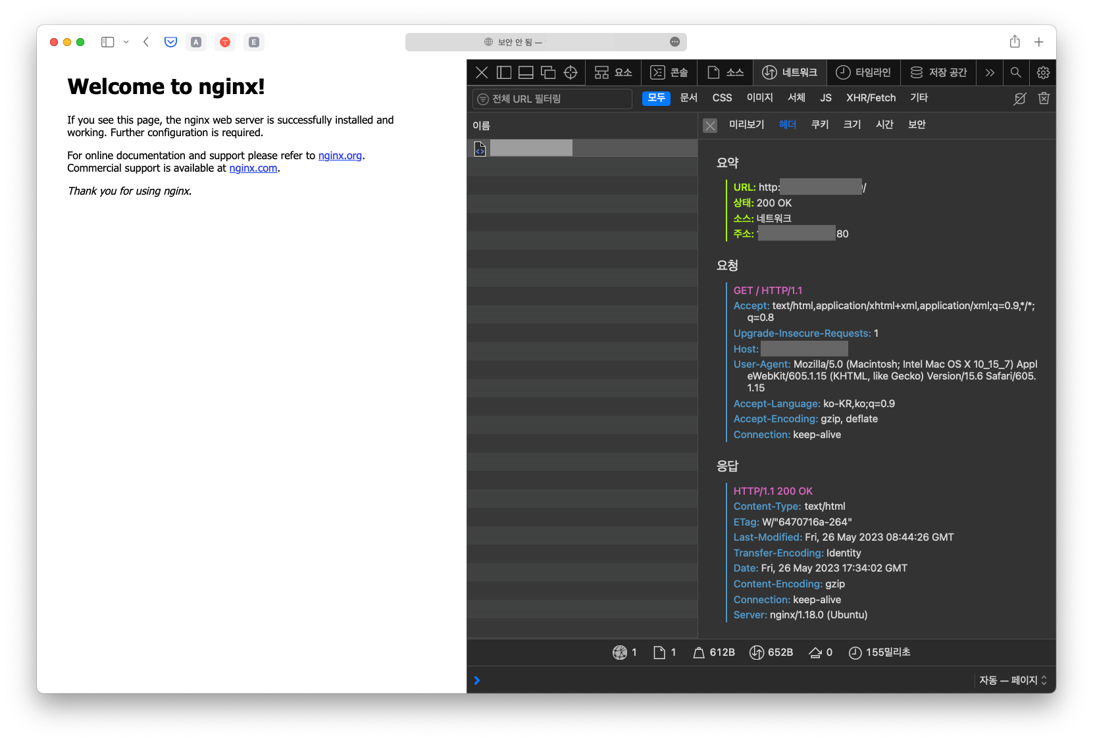Click the 652B transferred size statistic
The width and height of the screenshot is (1093, 742).
click(771, 653)
